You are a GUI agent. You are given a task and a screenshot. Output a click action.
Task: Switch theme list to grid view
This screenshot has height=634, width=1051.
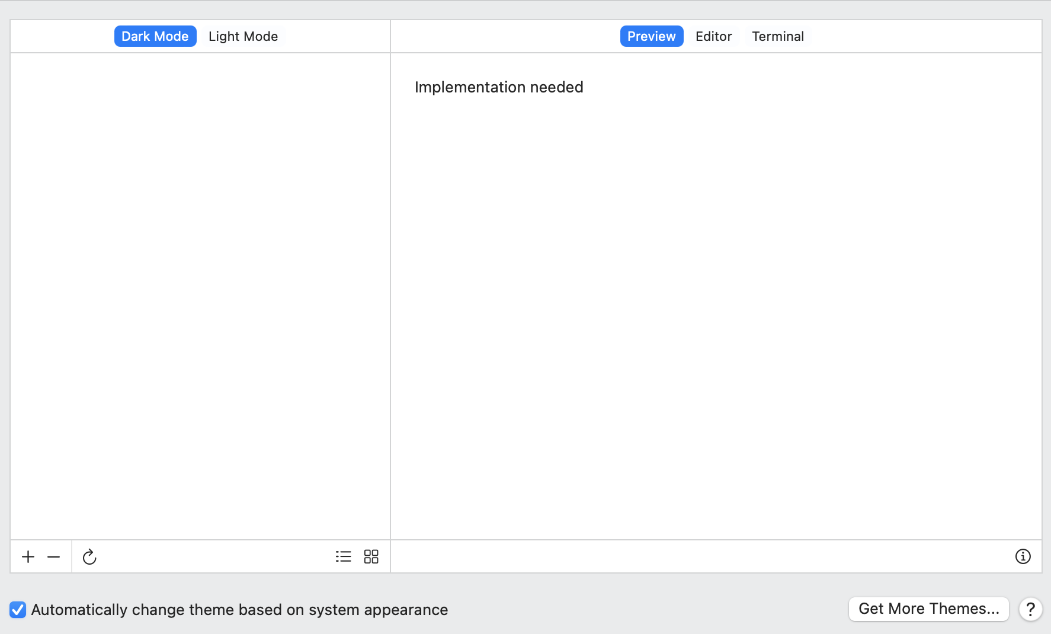371,556
